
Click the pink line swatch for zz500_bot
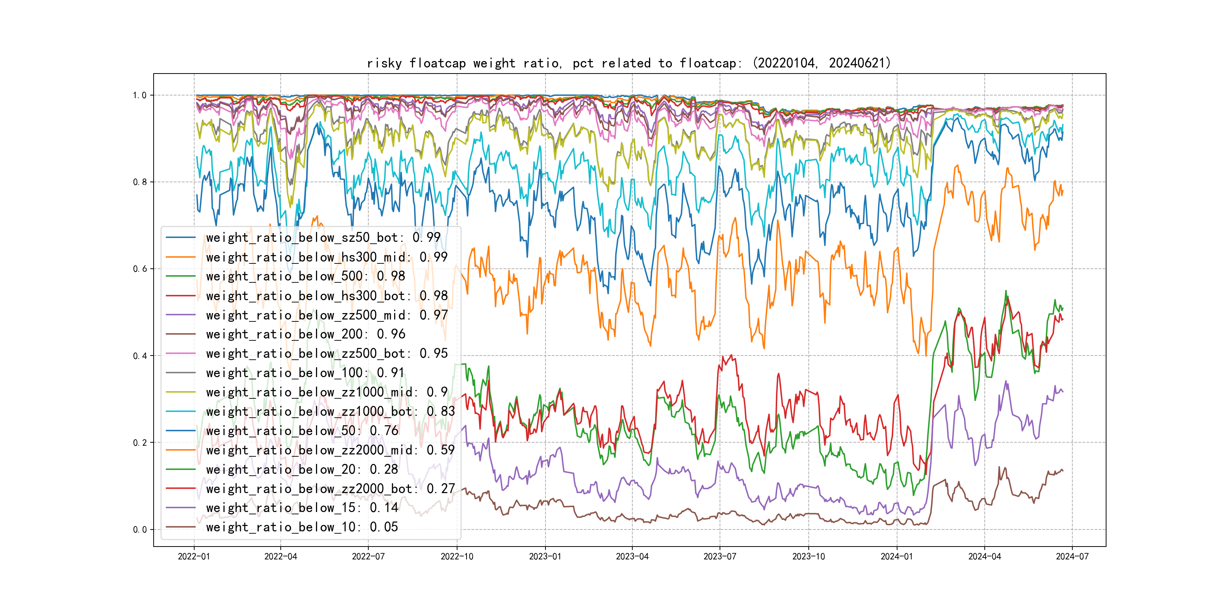point(180,354)
